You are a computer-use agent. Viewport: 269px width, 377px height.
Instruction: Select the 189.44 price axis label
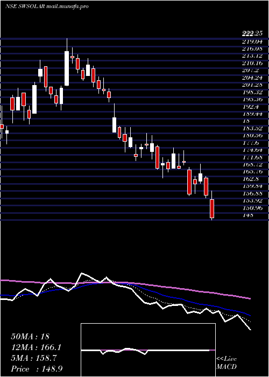(252, 114)
